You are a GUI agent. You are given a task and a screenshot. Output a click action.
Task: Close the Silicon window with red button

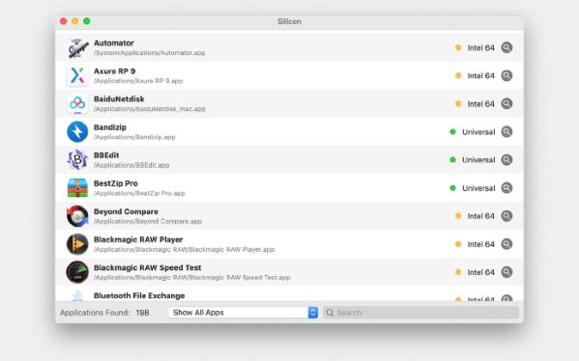tap(64, 21)
